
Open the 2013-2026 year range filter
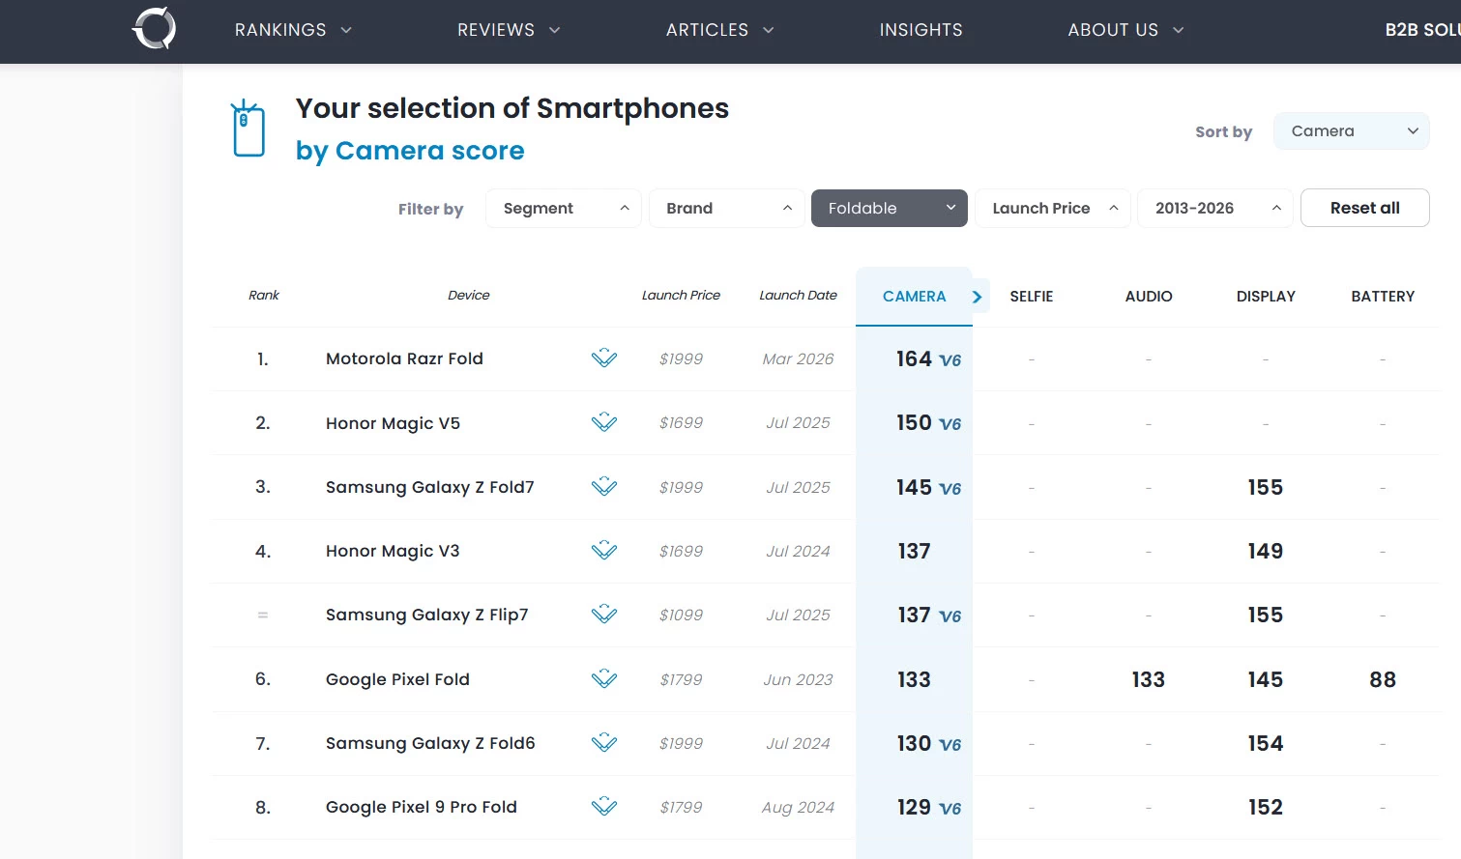(1215, 208)
